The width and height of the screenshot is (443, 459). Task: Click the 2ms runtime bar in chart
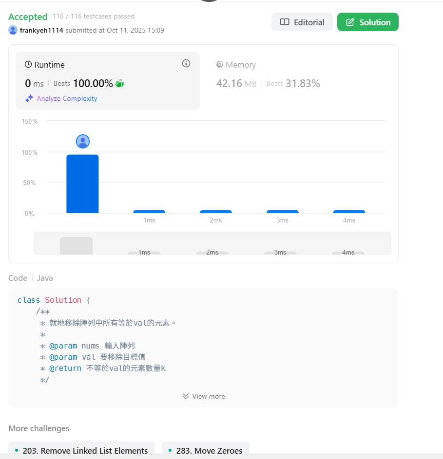pyautogui.click(x=216, y=212)
